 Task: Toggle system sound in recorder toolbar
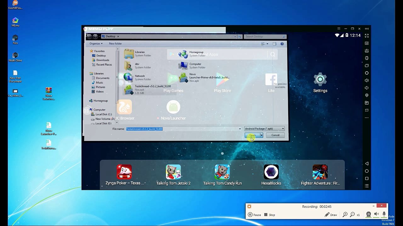376,214
